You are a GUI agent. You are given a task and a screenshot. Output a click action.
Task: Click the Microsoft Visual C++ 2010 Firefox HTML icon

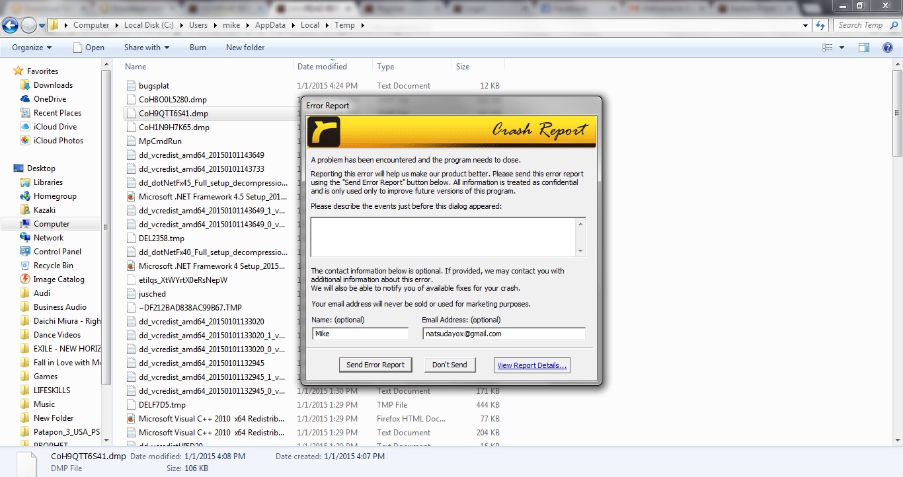click(x=131, y=419)
